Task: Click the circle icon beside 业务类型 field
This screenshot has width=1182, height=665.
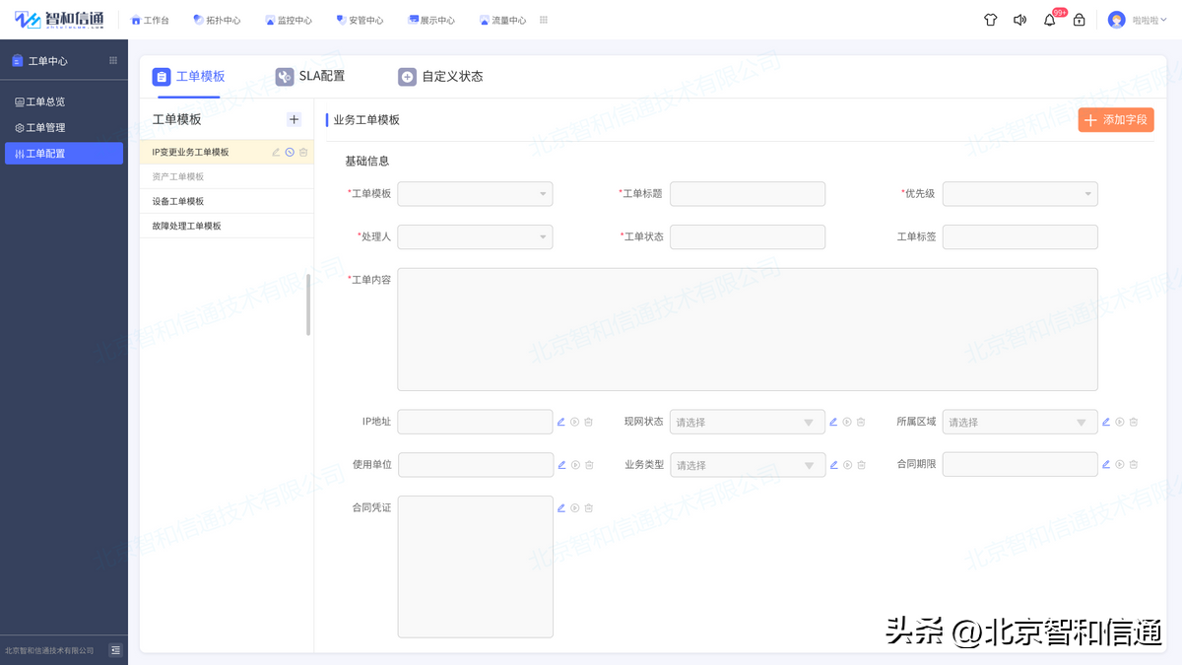Action: point(847,465)
